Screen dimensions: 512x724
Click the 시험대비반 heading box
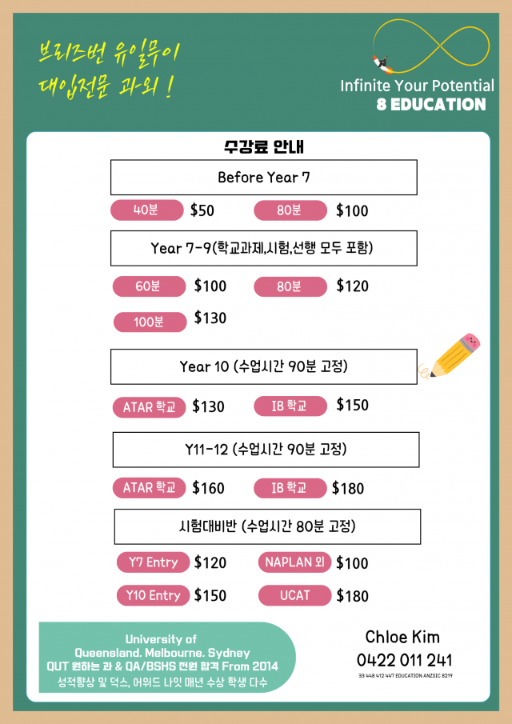tap(267, 526)
